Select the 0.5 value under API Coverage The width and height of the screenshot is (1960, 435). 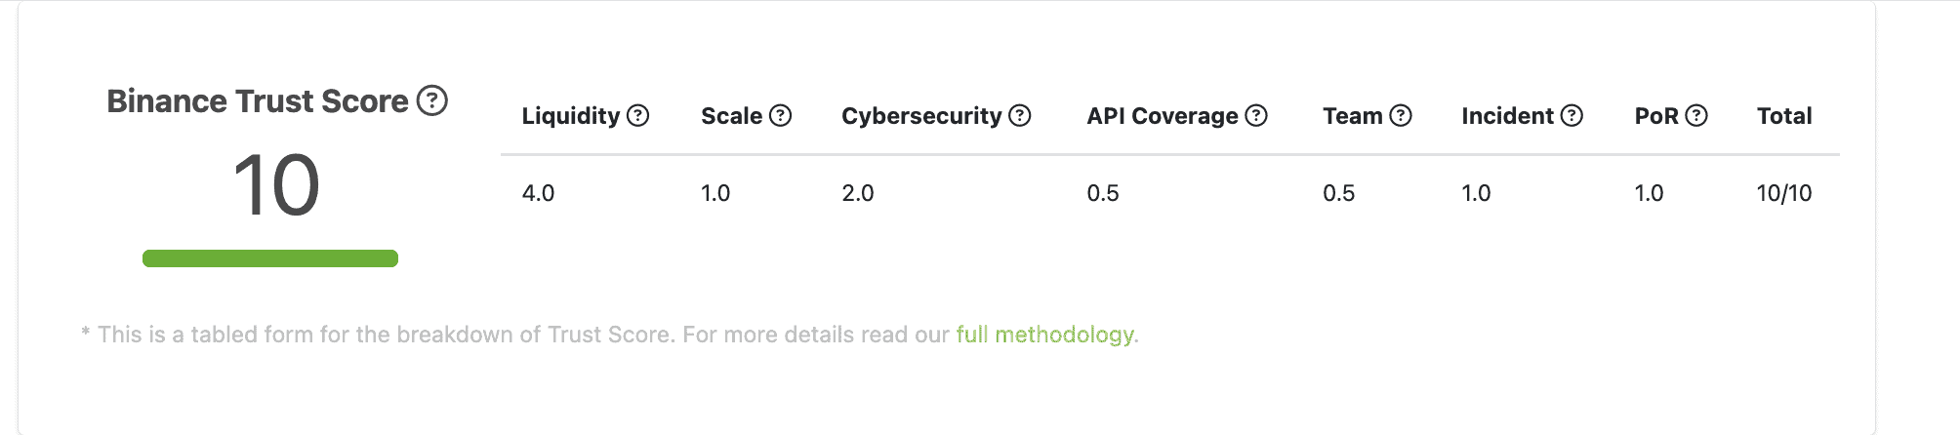tap(1102, 193)
